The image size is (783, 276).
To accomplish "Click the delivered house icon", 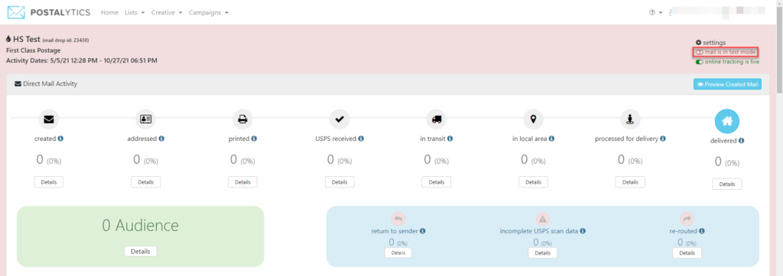I will [x=727, y=121].
